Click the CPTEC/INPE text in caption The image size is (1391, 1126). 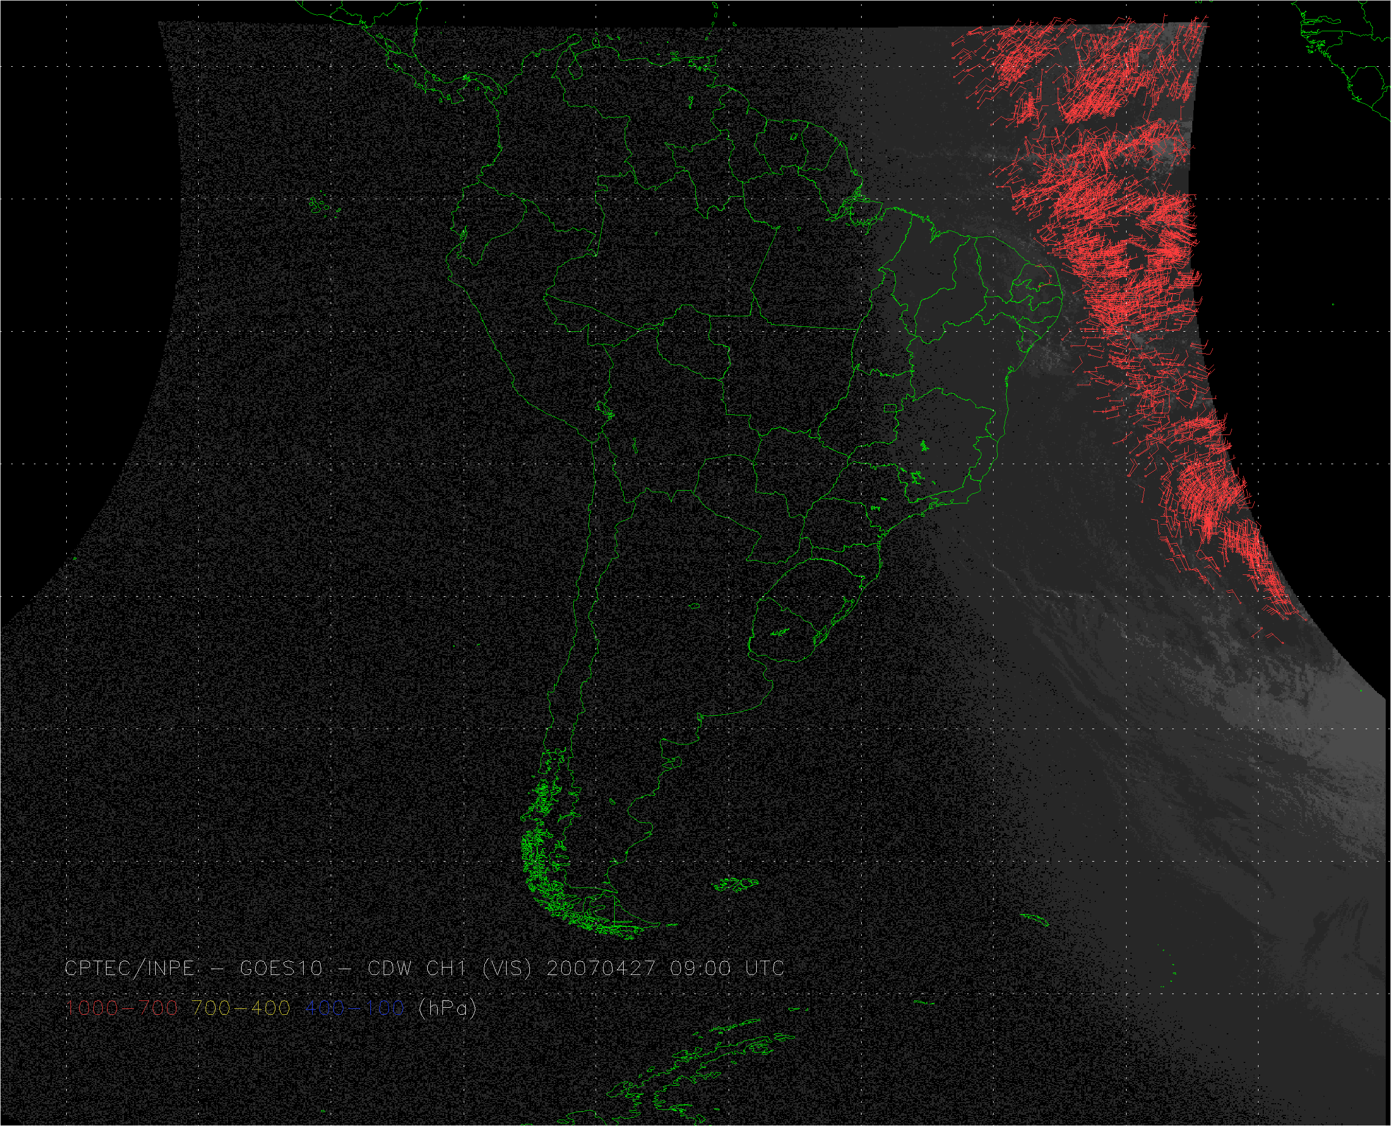[130, 969]
